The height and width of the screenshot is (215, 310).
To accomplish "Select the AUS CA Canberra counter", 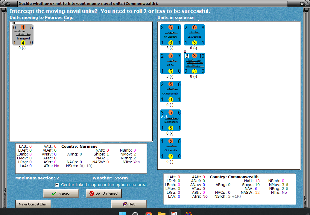I will [171, 120].
